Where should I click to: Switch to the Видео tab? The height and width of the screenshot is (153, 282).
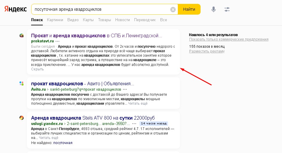(x=73, y=20)
